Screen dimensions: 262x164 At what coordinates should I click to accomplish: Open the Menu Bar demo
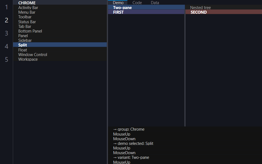(x=60, y=12)
